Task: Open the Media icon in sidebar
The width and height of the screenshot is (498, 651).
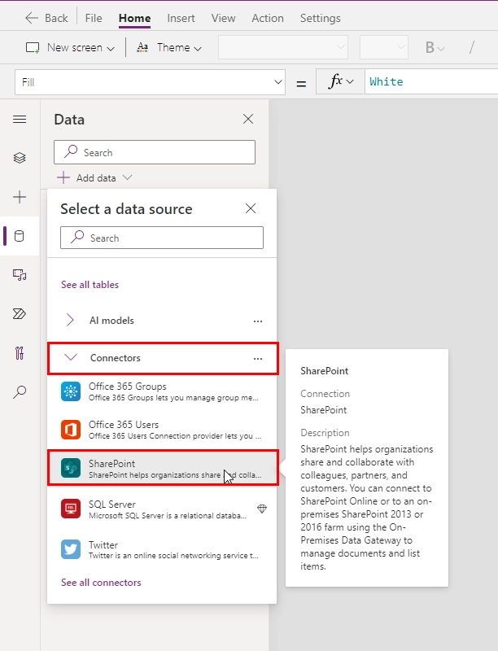Action: point(20,275)
